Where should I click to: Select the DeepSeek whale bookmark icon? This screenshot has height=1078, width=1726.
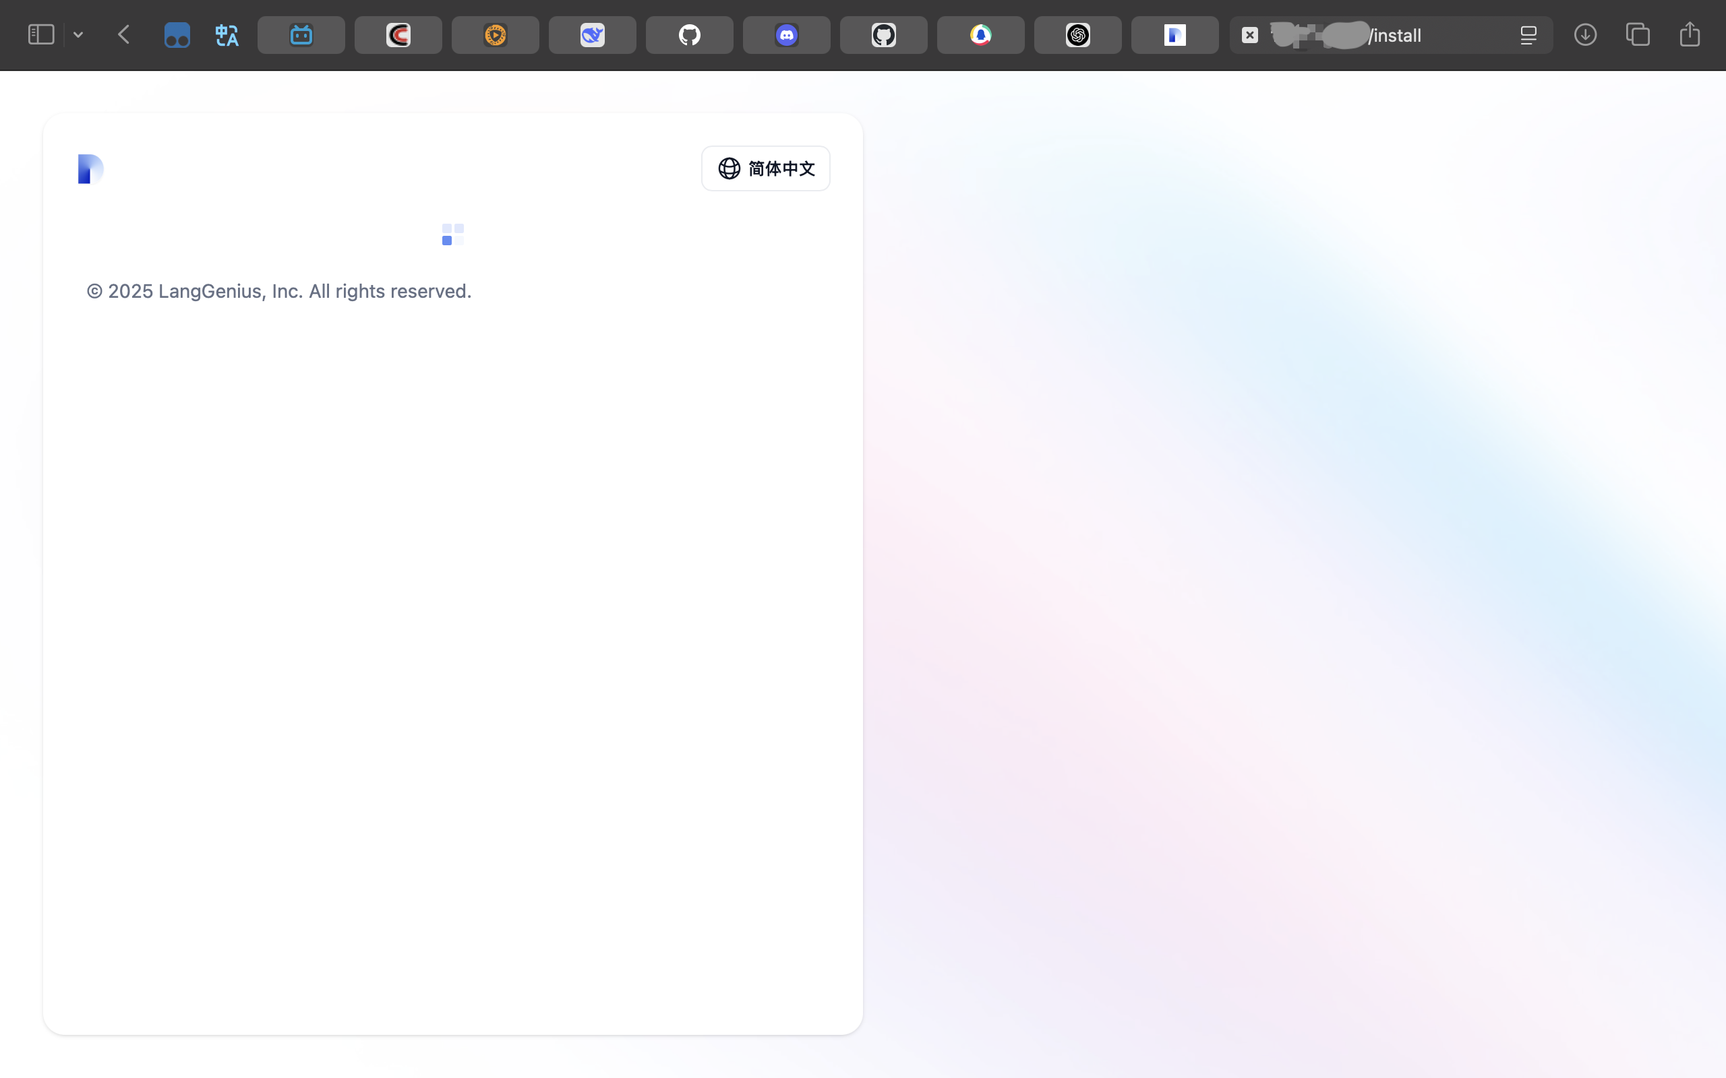(x=591, y=35)
